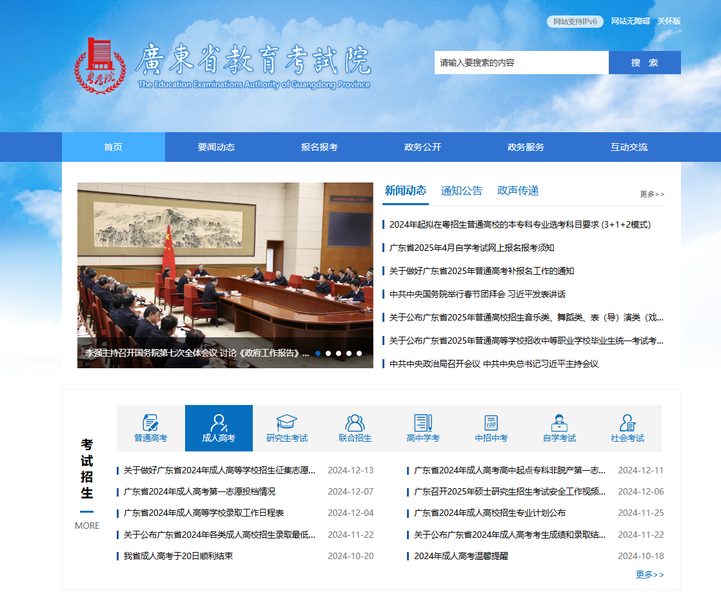Image resolution: width=721 pixels, height=592 pixels.
Task: Switch to the third carousel slide dot
Action: (x=339, y=353)
